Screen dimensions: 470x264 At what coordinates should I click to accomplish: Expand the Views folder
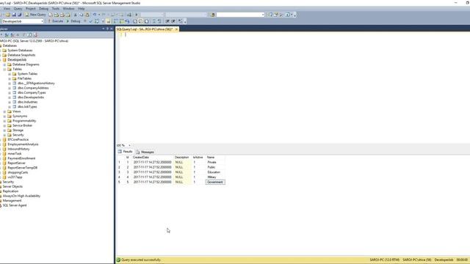pos(4,111)
